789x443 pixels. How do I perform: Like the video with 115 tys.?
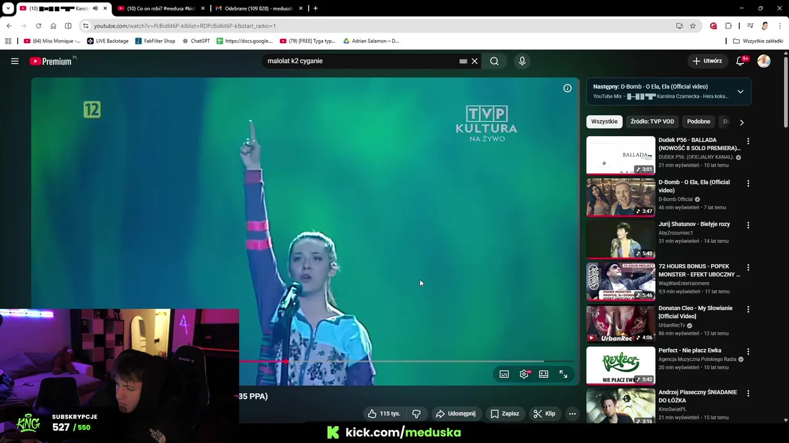384,413
